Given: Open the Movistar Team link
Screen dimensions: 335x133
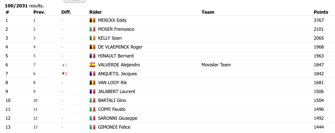Looking at the screenshot, I should 216,65.
